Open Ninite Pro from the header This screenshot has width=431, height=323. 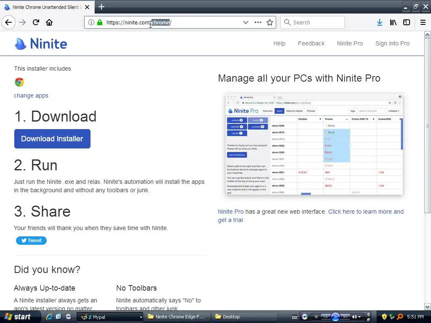coord(350,43)
